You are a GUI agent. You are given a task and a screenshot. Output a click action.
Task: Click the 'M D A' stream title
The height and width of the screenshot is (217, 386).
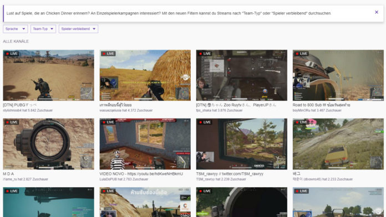[x=8, y=174]
